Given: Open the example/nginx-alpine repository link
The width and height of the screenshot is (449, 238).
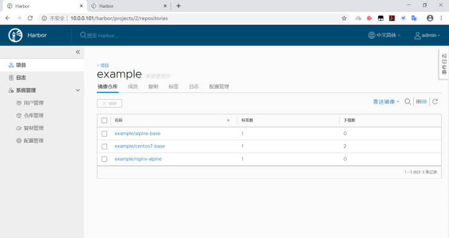Looking at the screenshot, I should pyautogui.click(x=138, y=159).
